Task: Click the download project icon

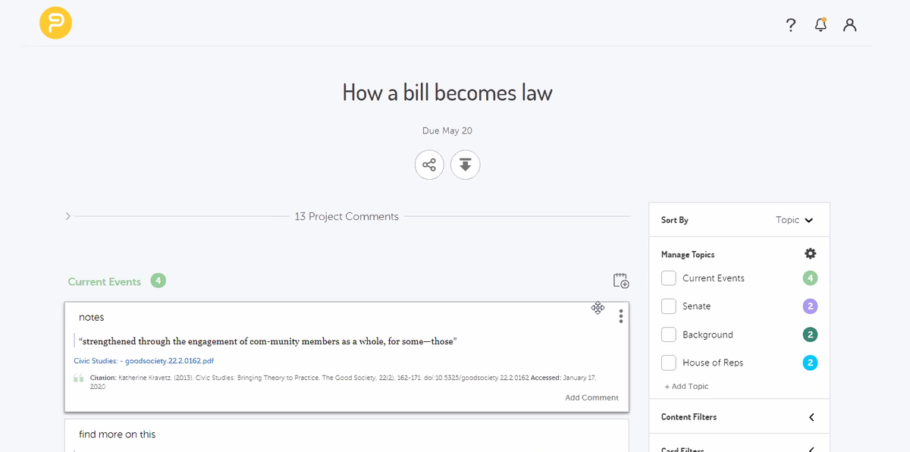Action: pyautogui.click(x=466, y=165)
